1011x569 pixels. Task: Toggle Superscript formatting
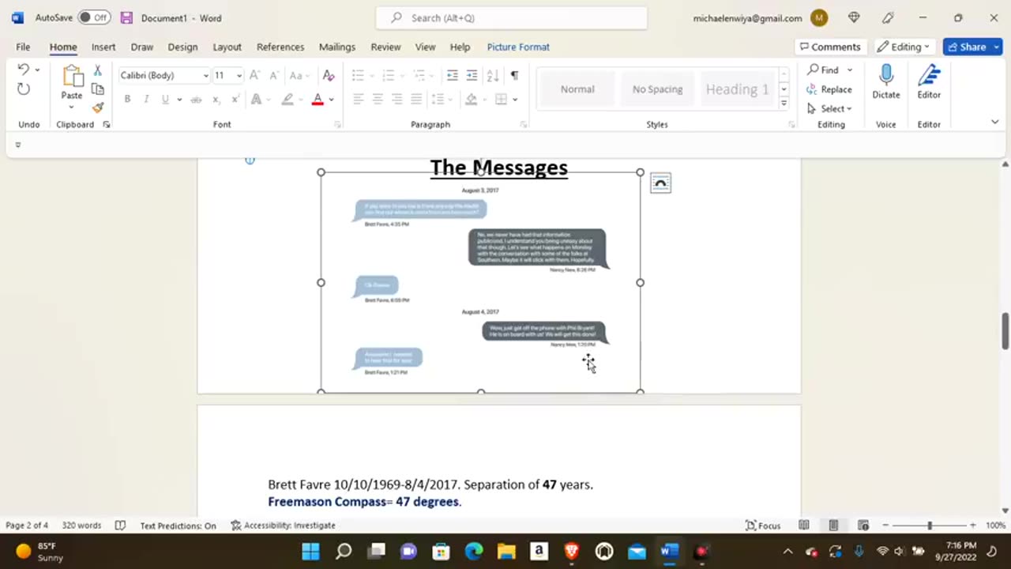click(235, 100)
